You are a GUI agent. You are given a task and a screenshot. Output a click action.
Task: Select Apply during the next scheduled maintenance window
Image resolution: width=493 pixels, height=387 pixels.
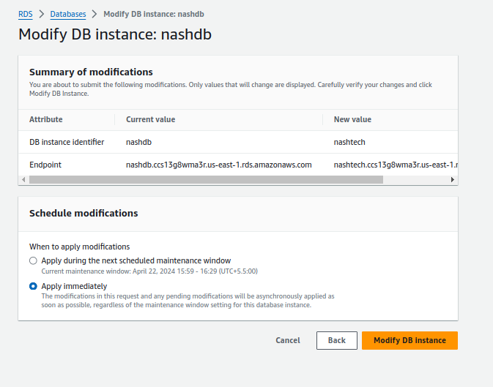33,260
